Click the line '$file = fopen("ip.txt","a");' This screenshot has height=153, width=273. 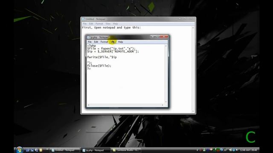click(111, 48)
